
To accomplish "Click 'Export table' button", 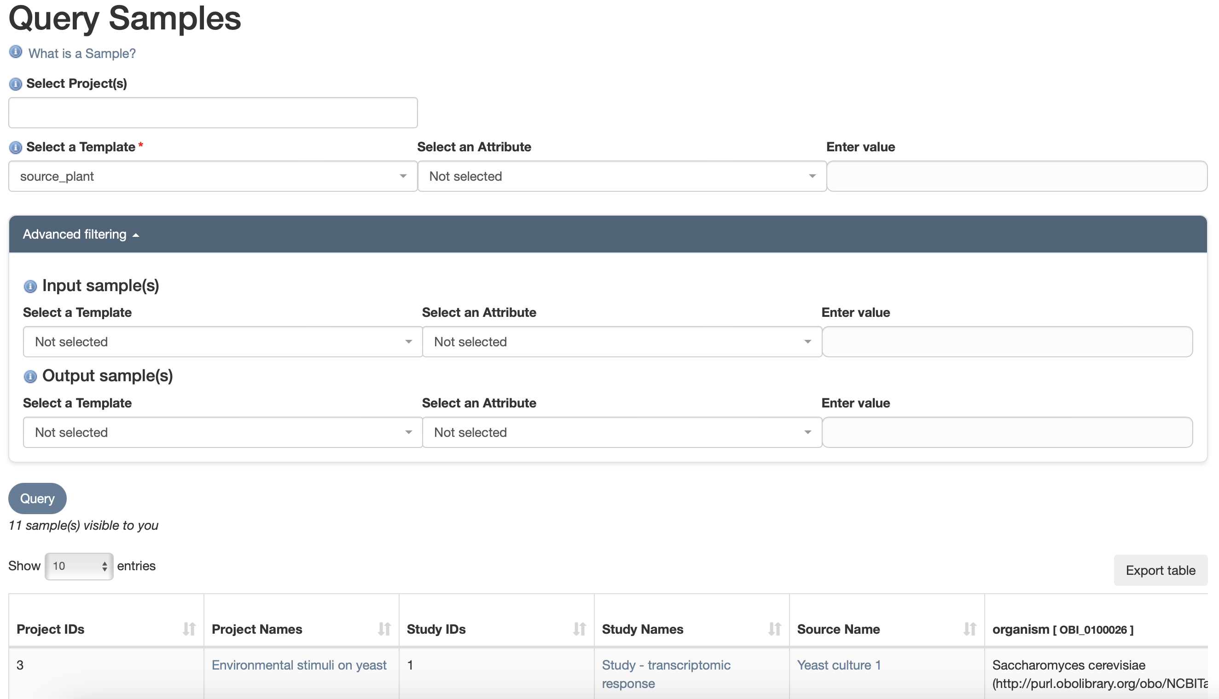I will pos(1162,569).
